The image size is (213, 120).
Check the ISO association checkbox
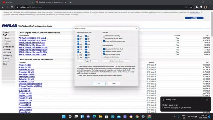[78, 55]
